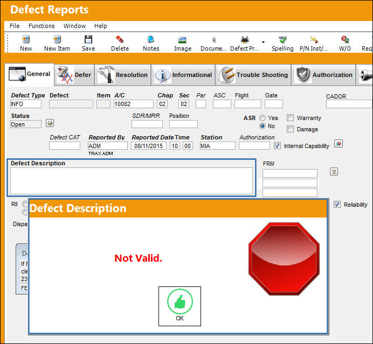Open the File menu
Image resolution: width=373 pixels, height=344 pixels.
tap(15, 26)
